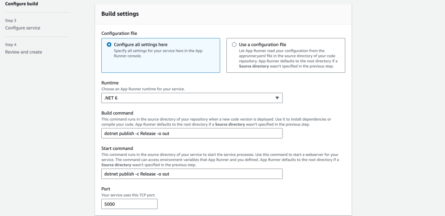Click the Runtime dropdown arrow icon
This screenshot has width=445, height=216.
tap(277, 98)
